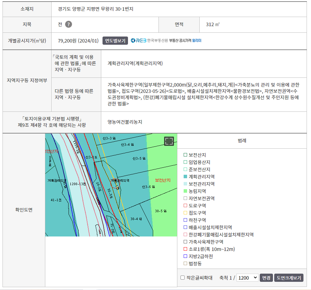
Task: Click the 다른 법령 등에 따른 지역·지구등 label
Action: point(74,94)
